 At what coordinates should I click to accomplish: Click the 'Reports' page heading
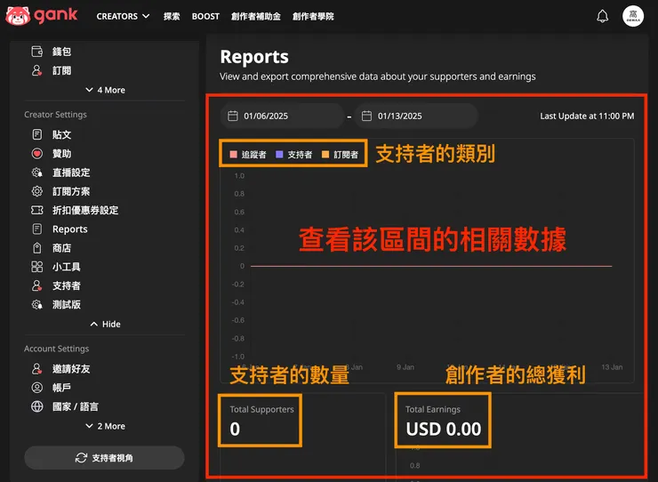pos(254,57)
